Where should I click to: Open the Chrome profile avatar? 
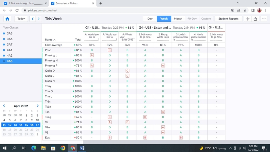pyautogui.click(x=259, y=10)
